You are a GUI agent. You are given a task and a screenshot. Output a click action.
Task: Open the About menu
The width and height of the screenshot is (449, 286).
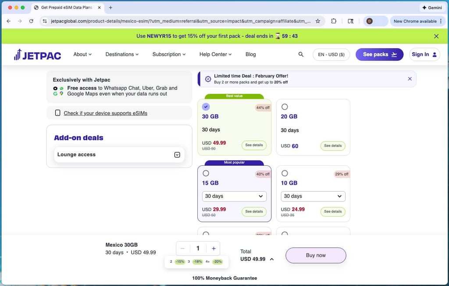[x=82, y=54]
